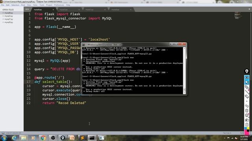Click the trash can clear-ink icon

(x=247, y=110)
